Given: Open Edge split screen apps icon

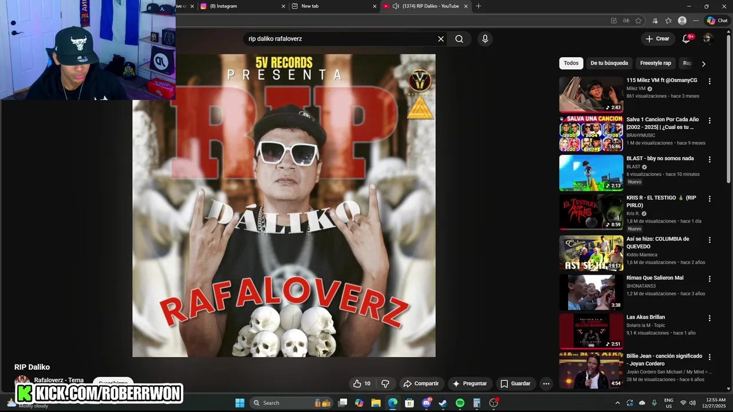Looking at the screenshot, I should (614, 21).
